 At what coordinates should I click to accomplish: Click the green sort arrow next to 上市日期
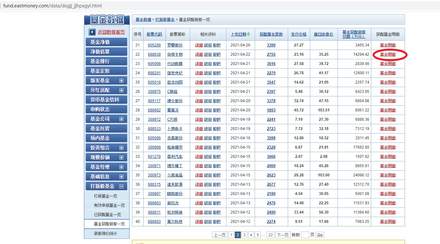pyautogui.click(x=248, y=34)
